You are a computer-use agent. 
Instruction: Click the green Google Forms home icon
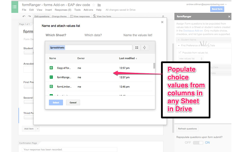point(15,7)
